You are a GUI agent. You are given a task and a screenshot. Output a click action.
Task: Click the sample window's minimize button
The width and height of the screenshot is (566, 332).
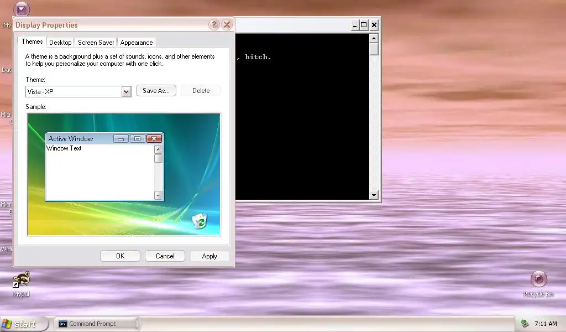pos(121,139)
